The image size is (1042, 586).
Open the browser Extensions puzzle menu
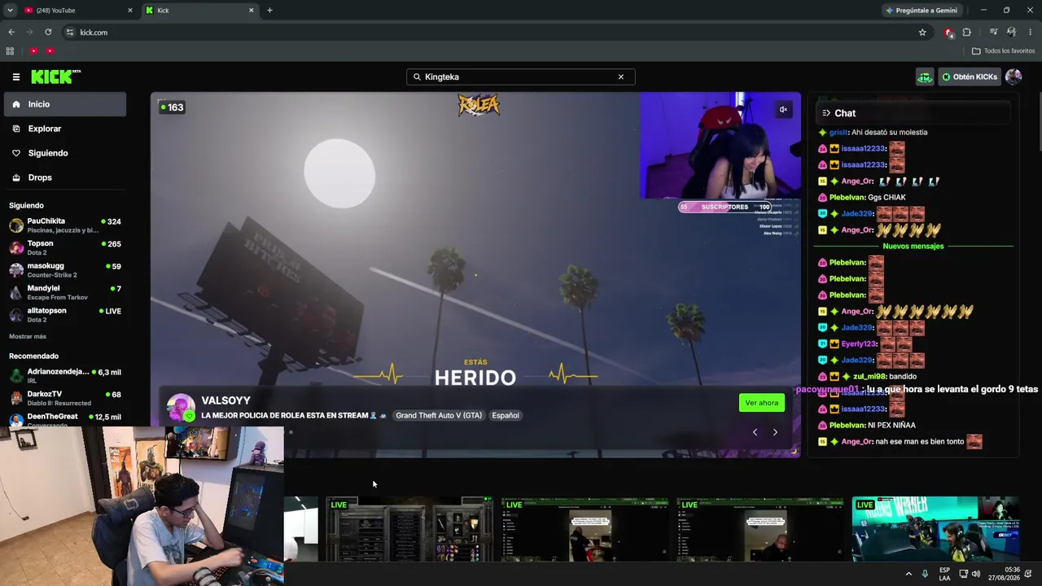tap(967, 33)
